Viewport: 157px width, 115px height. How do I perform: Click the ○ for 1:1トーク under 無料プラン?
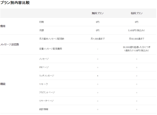(x=98, y=84)
